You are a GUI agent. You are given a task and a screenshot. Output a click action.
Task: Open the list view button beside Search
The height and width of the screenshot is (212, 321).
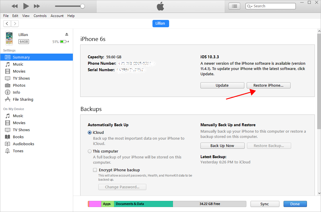click(234, 6)
